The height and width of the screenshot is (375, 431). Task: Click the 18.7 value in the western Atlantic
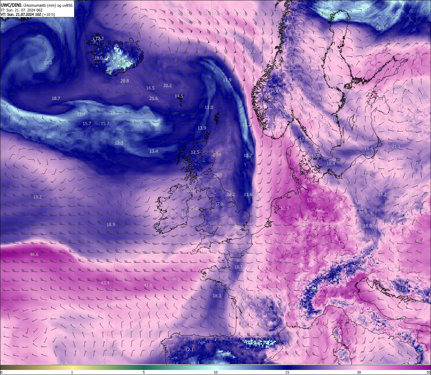pyautogui.click(x=56, y=99)
